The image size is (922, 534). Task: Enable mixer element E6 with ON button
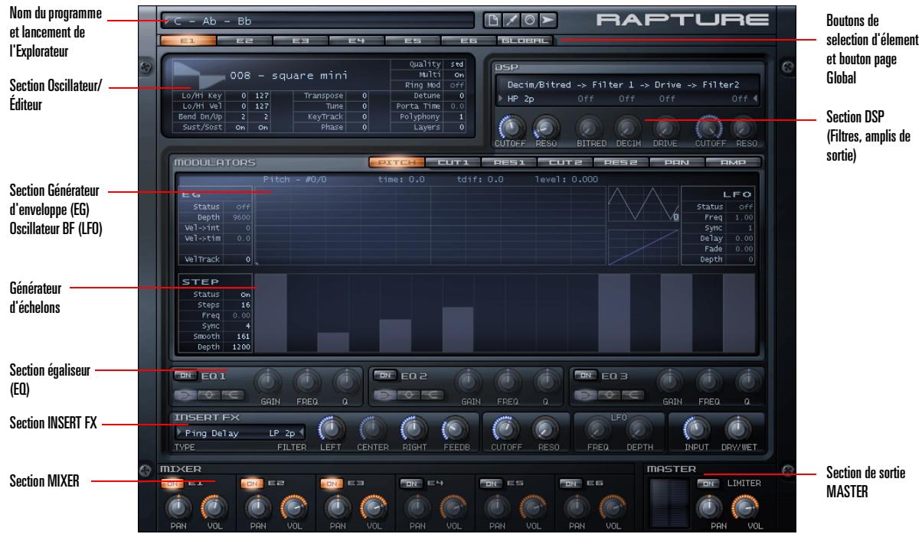coord(570,483)
